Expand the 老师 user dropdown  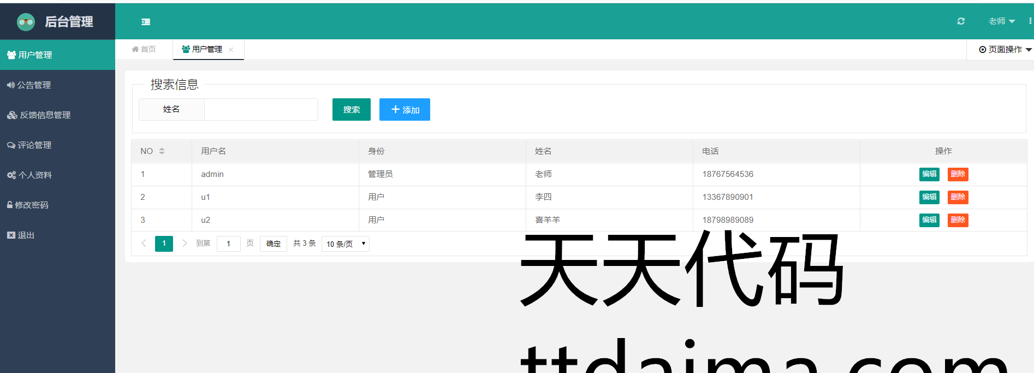(1001, 21)
